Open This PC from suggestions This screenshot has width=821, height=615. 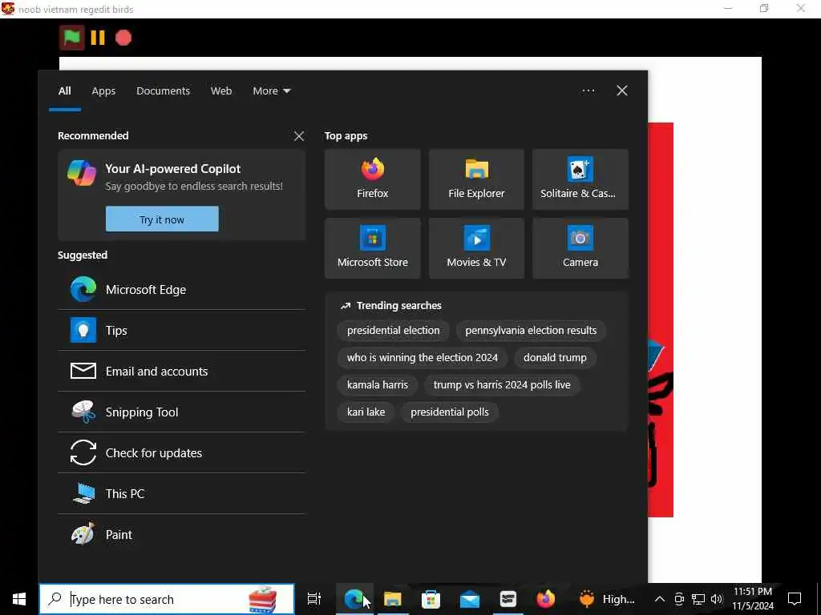(x=181, y=493)
